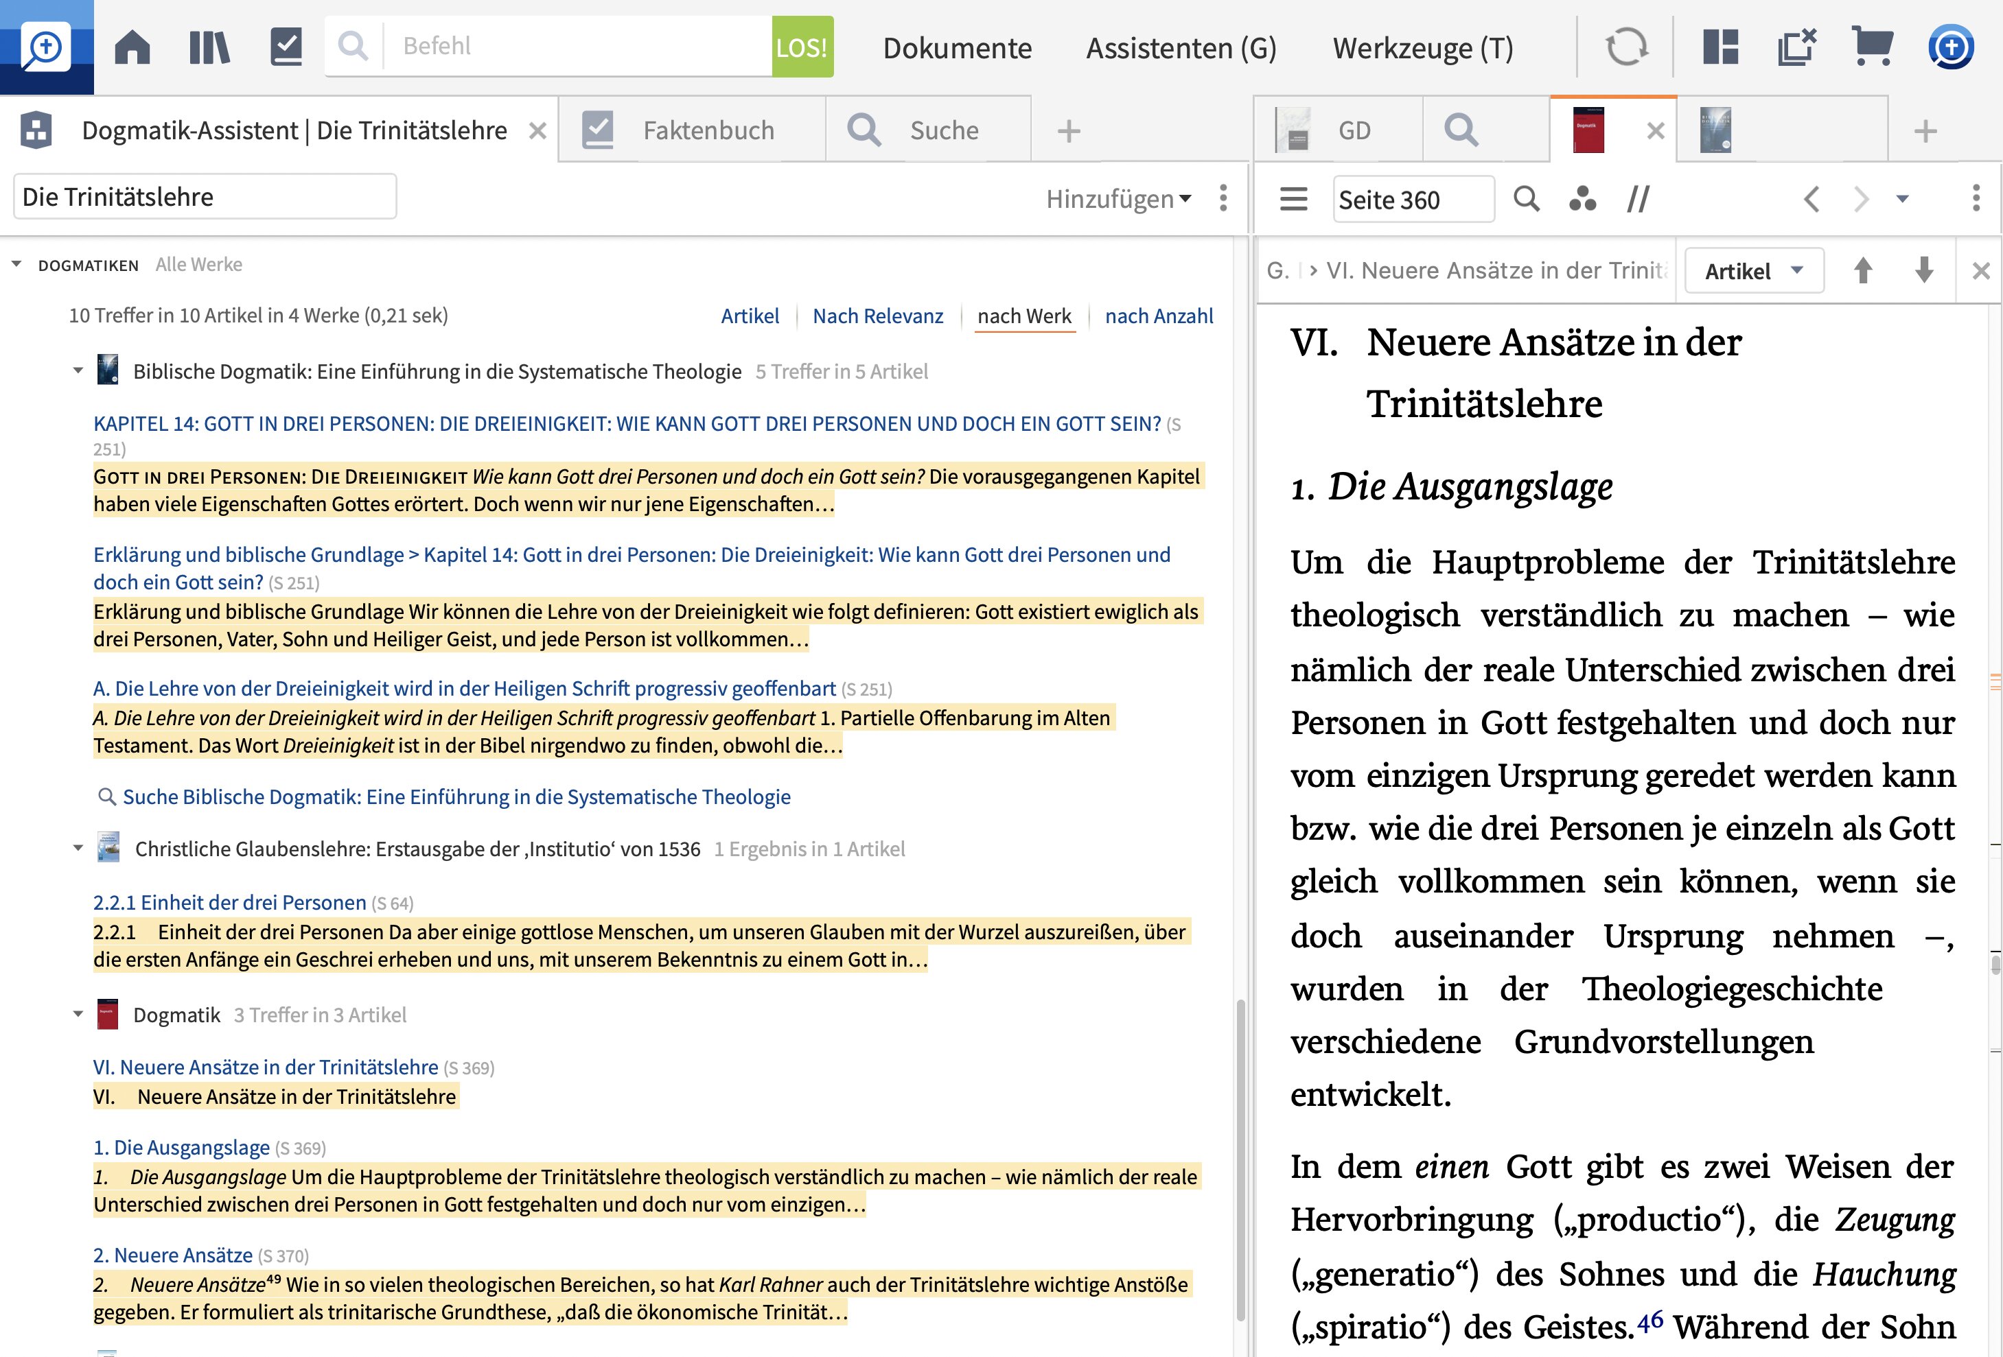Open the checklist icon in top toolbar
2003x1357 pixels.
pos(286,47)
